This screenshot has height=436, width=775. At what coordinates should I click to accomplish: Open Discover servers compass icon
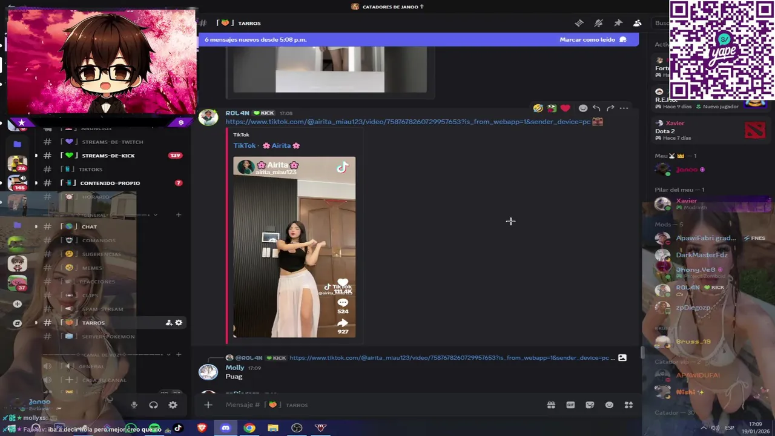pyautogui.click(x=17, y=323)
